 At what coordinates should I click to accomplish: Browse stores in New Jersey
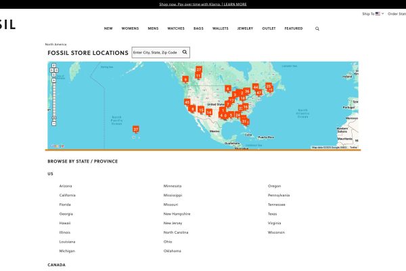click(x=173, y=223)
